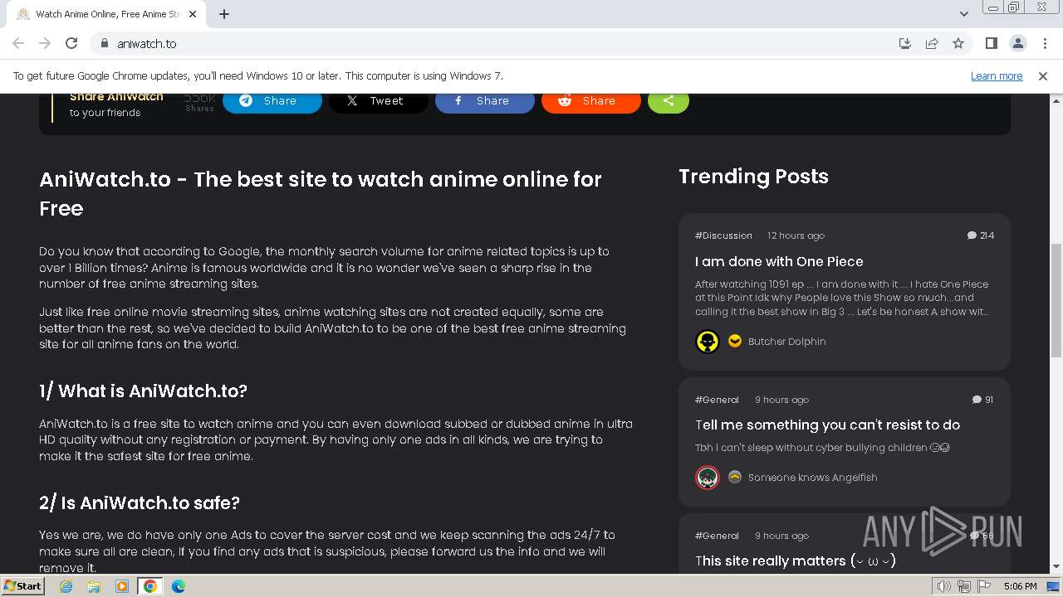This screenshot has height=597, width=1063.
Task: Open Butcher Dolphin's avatar
Action: [x=708, y=342]
